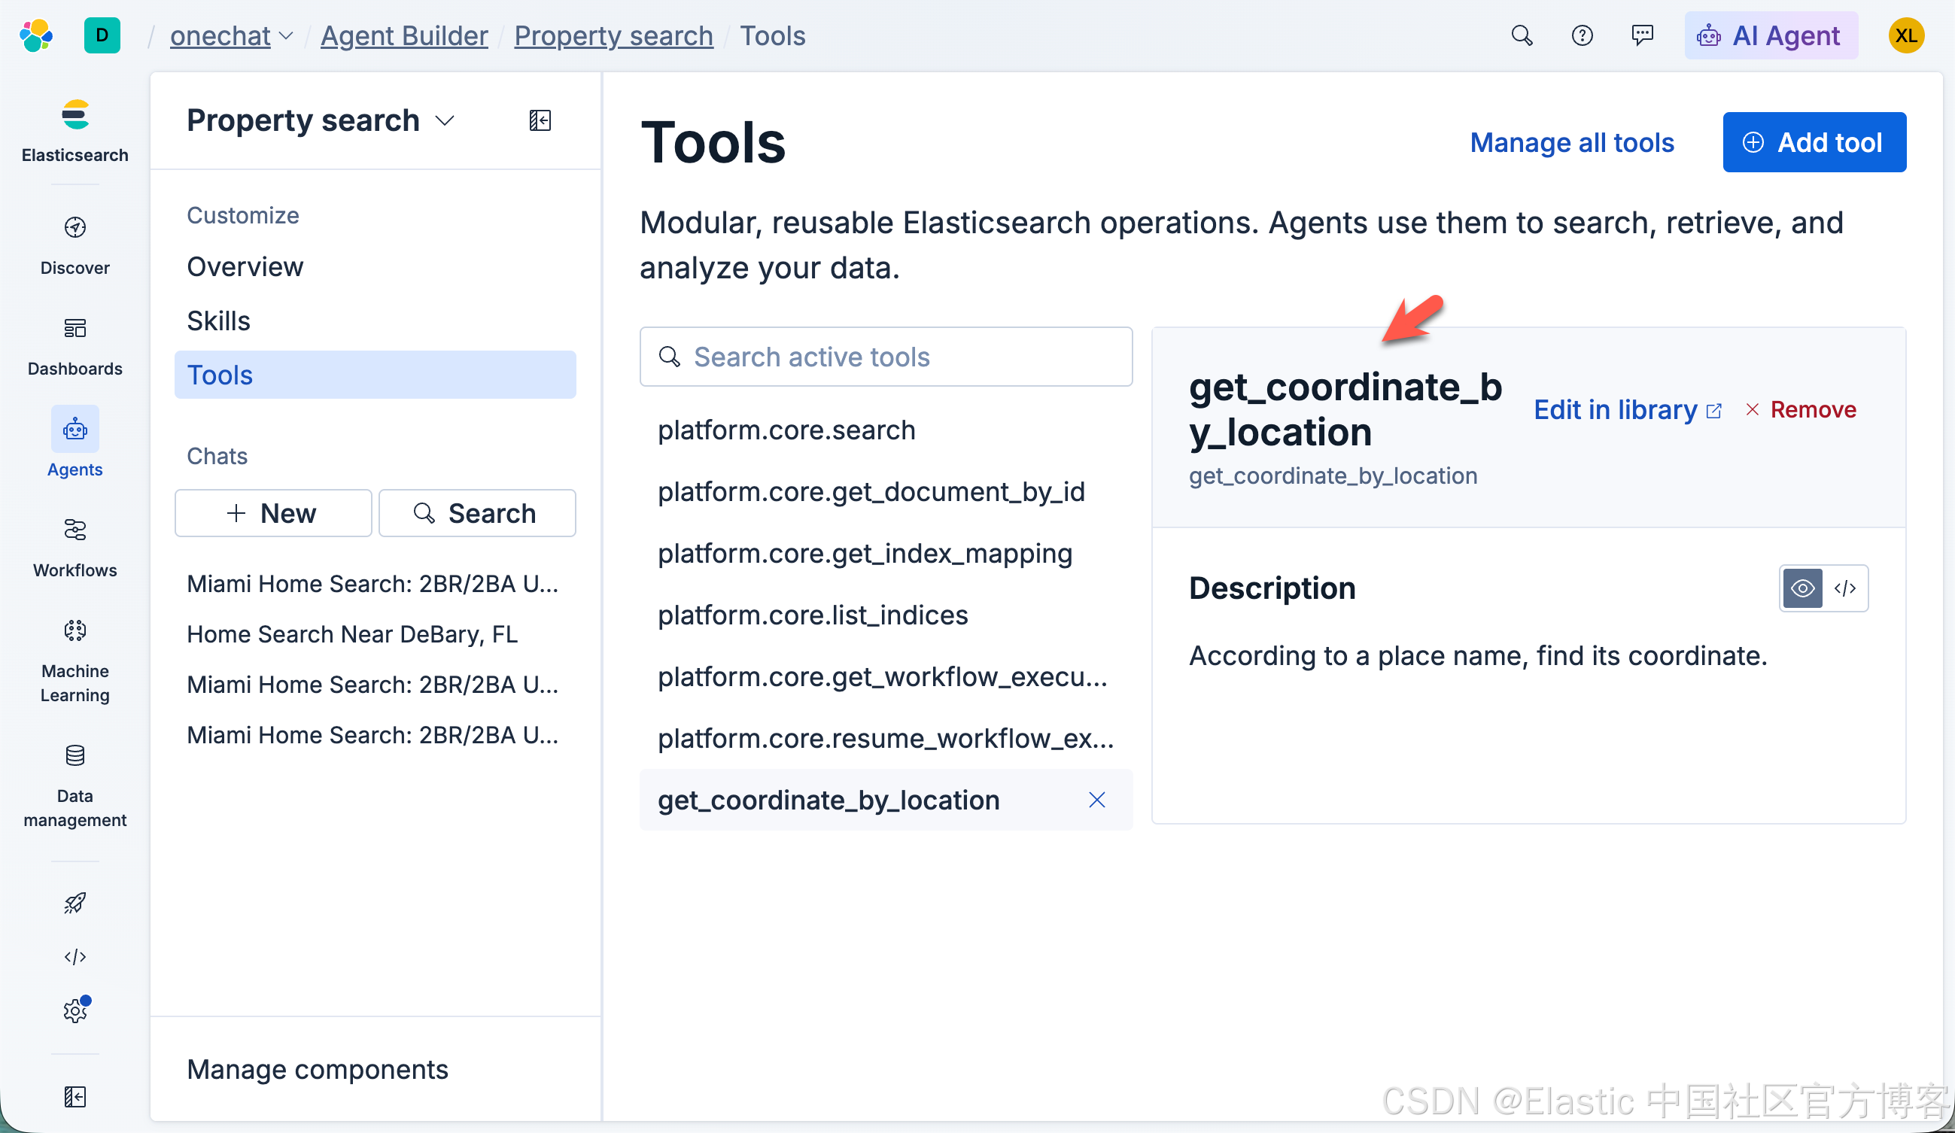The image size is (1955, 1133).
Task: Open the Discover compass icon
Action: click(x=75, y=227)
